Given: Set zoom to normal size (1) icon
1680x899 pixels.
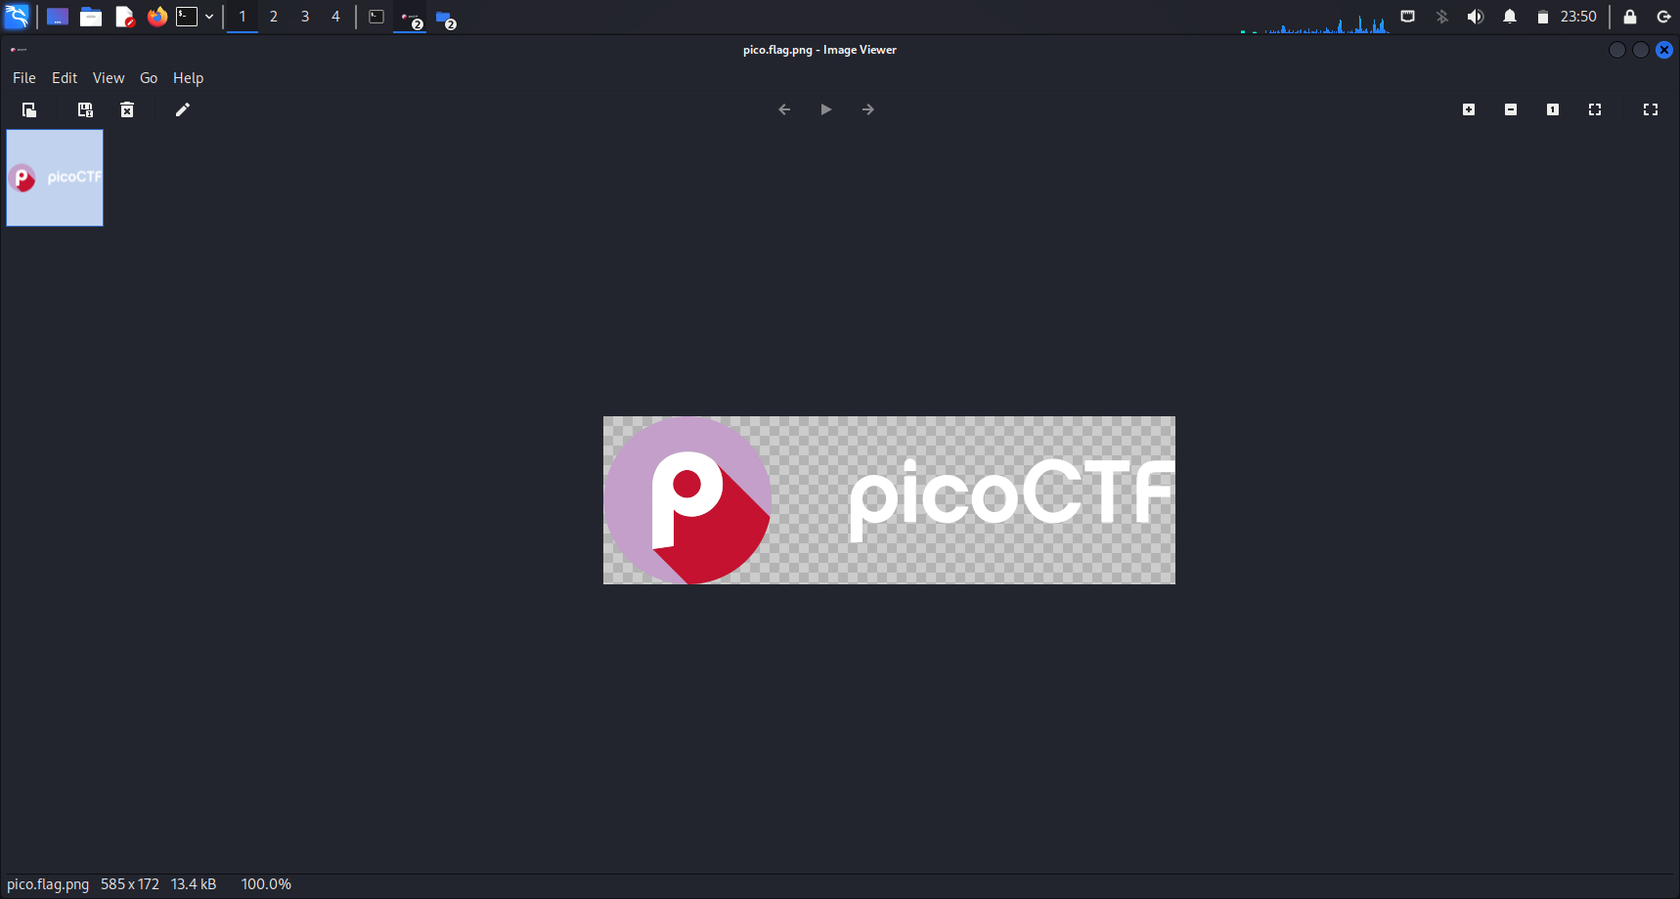Looking at the screenshot, I should coord(1553,109).
